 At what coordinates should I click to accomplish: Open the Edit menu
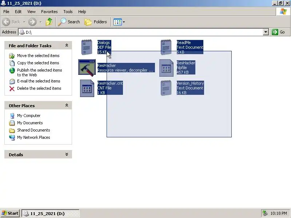click(x=18, y=12)
